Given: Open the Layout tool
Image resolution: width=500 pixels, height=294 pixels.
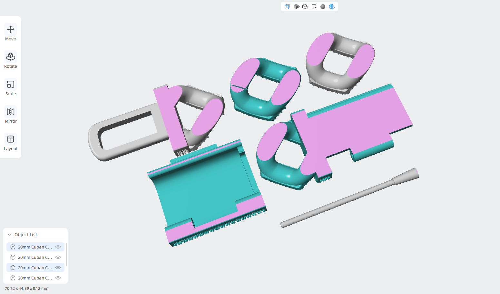Looking at the screenshot, I should (11, 143).
